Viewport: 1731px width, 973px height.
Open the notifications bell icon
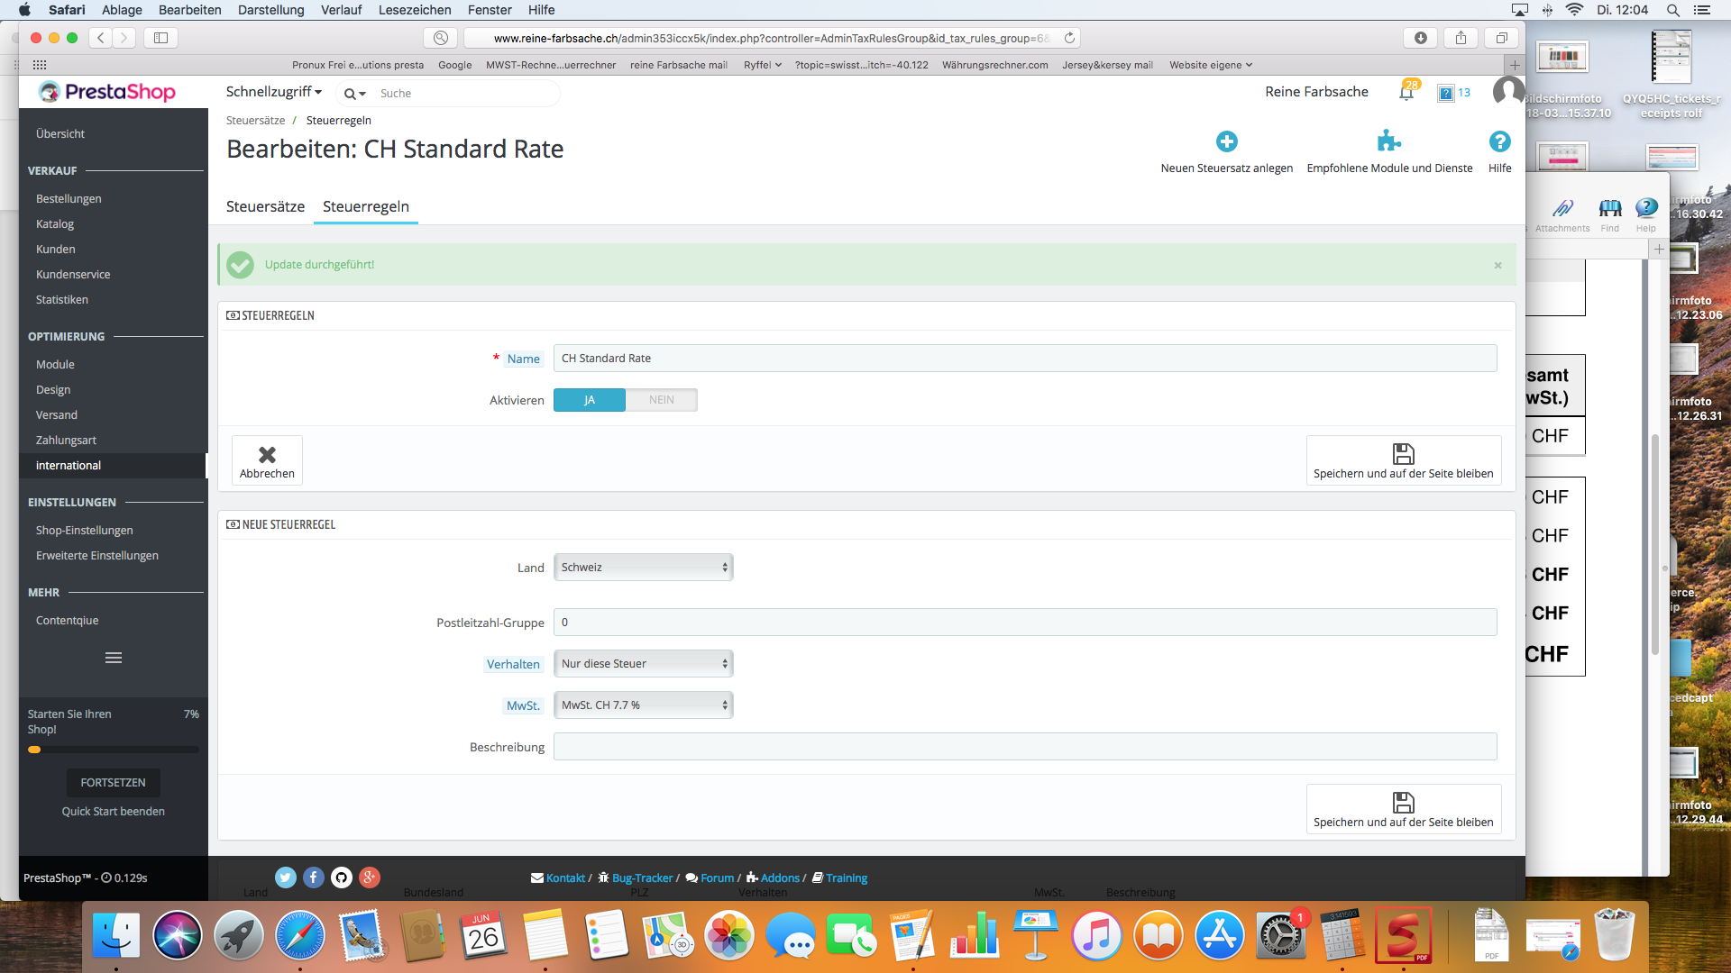[1406, 92]
